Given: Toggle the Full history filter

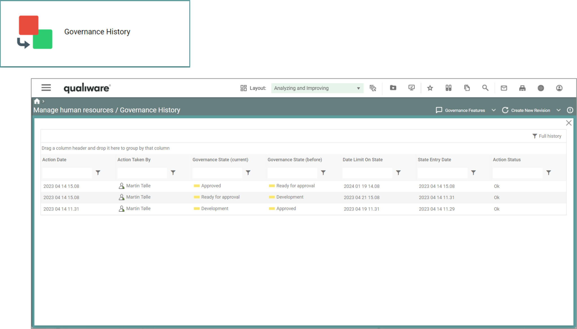Looking at the screenshot, I should coord(547,136).
